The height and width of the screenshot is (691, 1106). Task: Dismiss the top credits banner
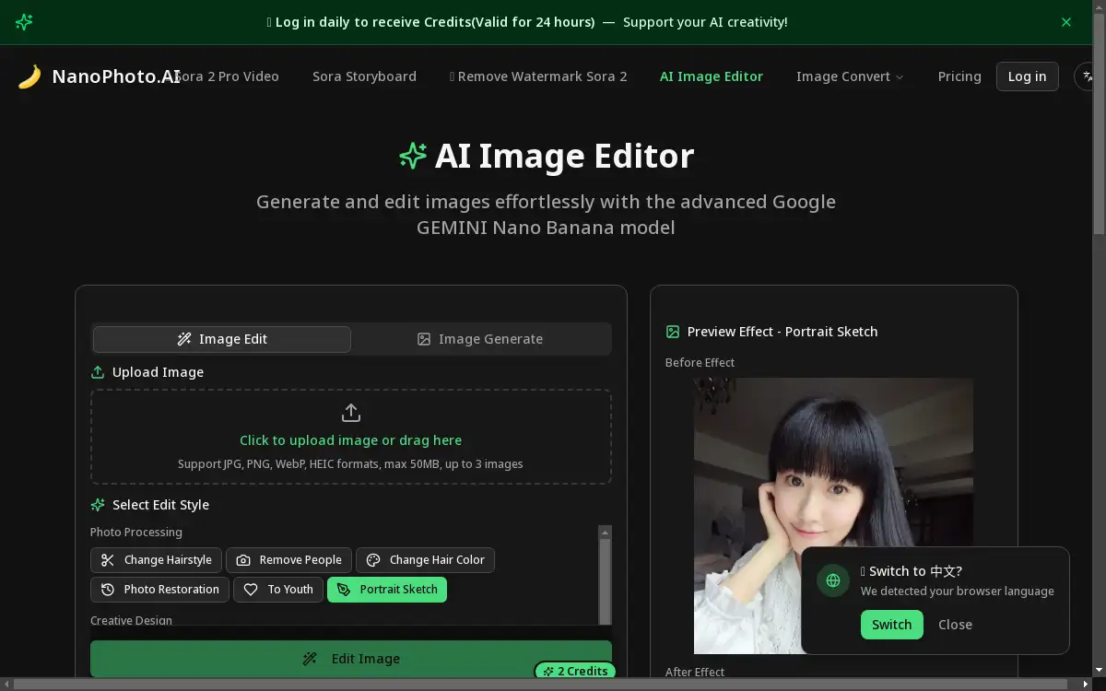(1066, 22)
